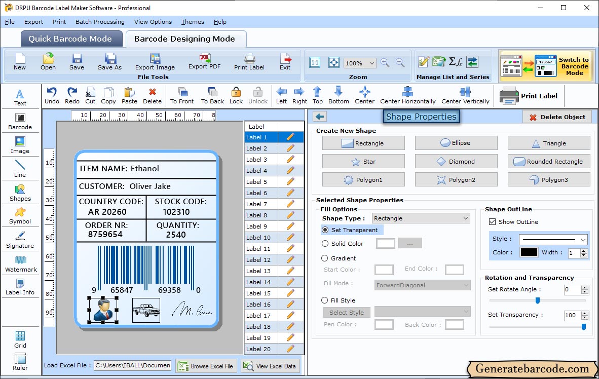
Task: Click the fit-to-window zoom icon
Action: (x=333, y=62)
